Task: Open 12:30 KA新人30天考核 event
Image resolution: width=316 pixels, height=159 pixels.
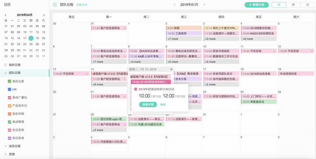Action: coord(147,56)
